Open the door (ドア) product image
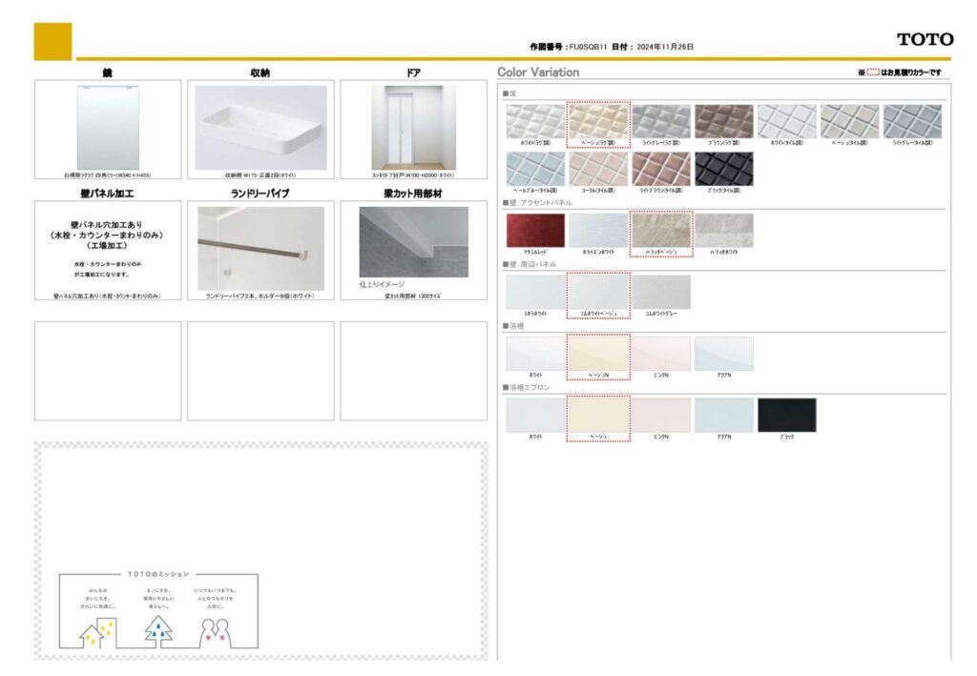 pyautogui.click(x=413, y=127)
